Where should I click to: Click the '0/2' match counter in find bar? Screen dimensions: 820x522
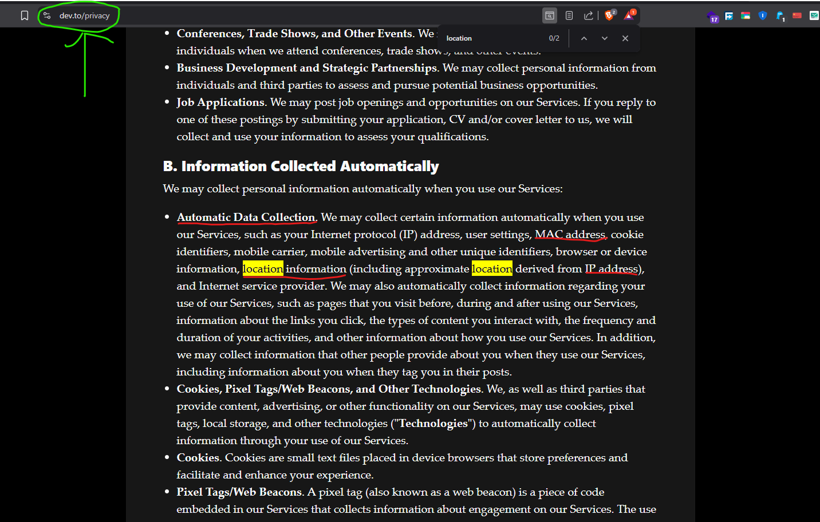(x=554, y=38)
